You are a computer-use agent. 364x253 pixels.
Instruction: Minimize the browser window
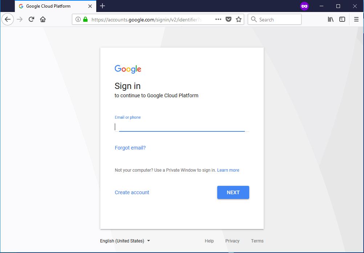coord(321,6)
